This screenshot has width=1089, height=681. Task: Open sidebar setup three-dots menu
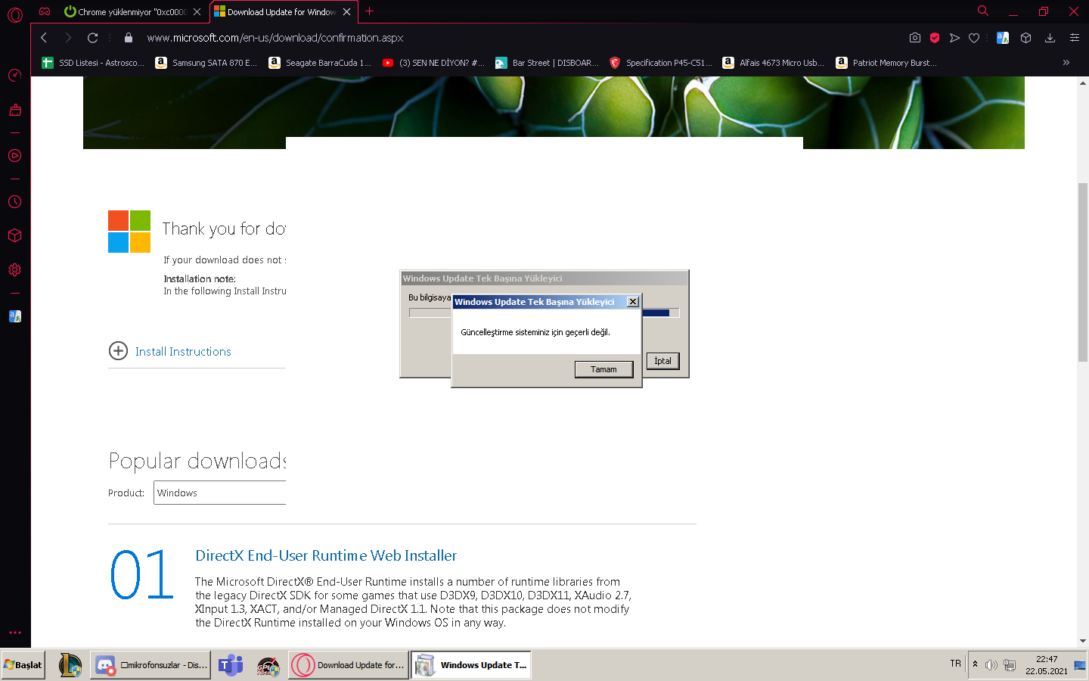(15, 633)
